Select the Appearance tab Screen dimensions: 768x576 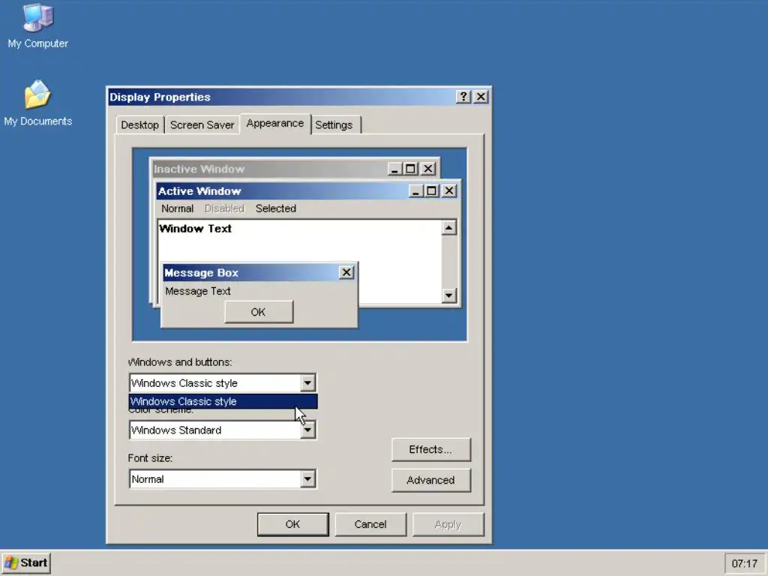point(274,124)
